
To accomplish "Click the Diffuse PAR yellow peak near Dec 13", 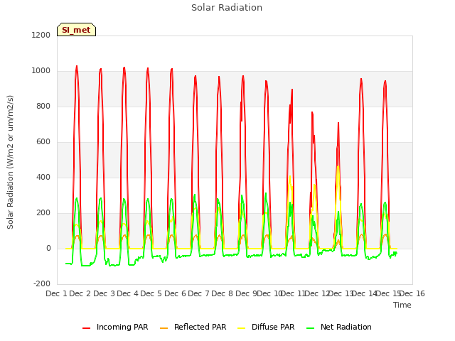I will [x=338, y=166].
